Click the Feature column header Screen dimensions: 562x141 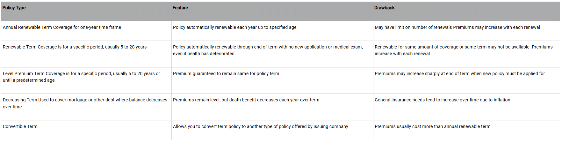tap(180, 8)
